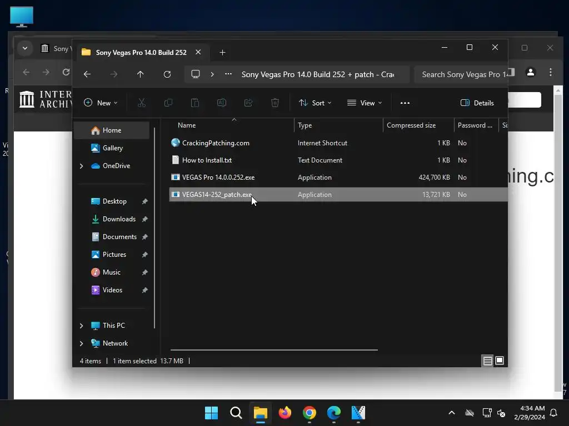Click the Sony Vegas Pro breadcrumb path text
The image size is (569, 426).
tap(318, 75)
